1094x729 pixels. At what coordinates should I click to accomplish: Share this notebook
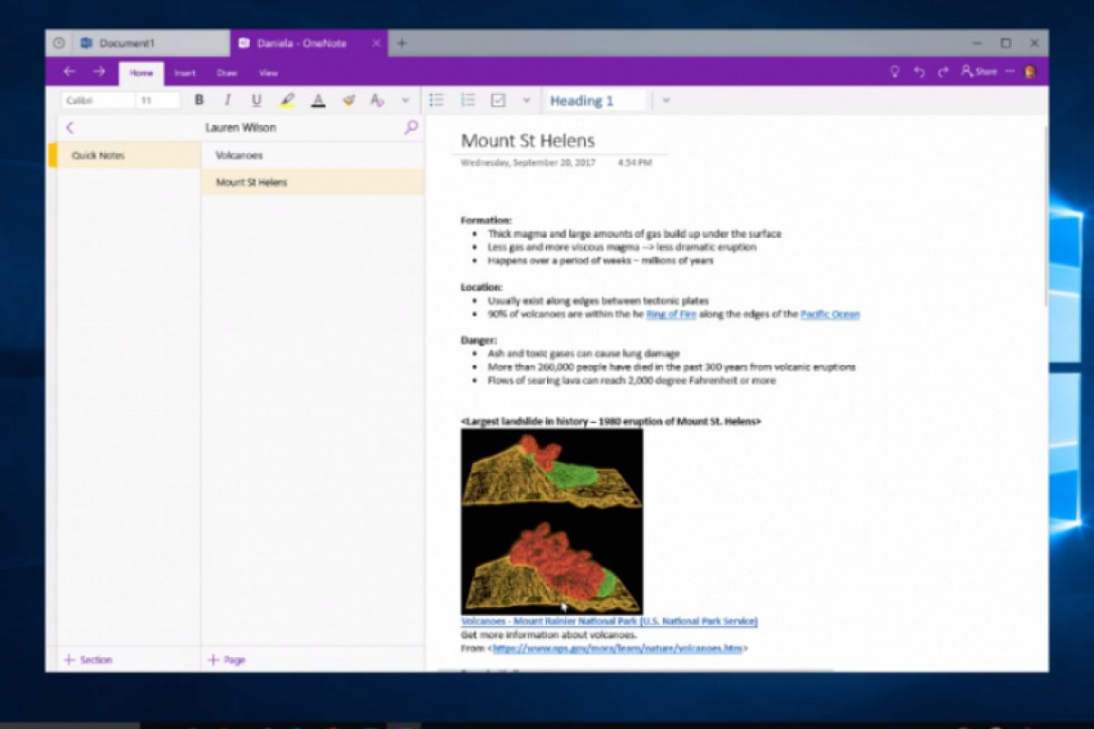[978, 71]
